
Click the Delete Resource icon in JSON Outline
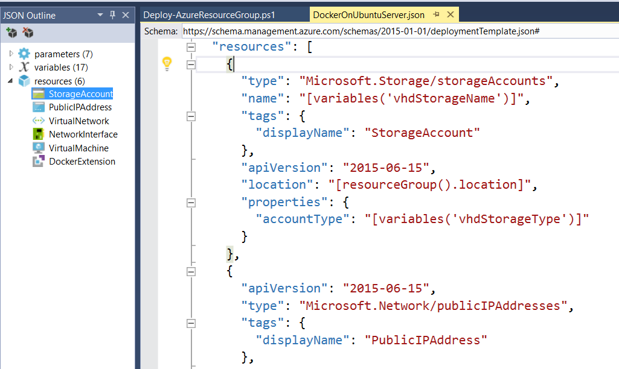28,33
